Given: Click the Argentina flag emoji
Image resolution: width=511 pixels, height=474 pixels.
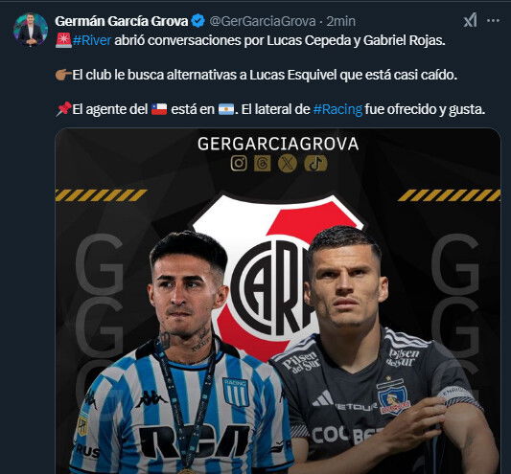Looking at the screenshot, I should pos(226,109).
